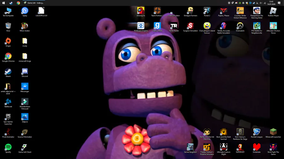
Task: Open Wondershare Filmora9 shortcut
Action: click(25, 104)
